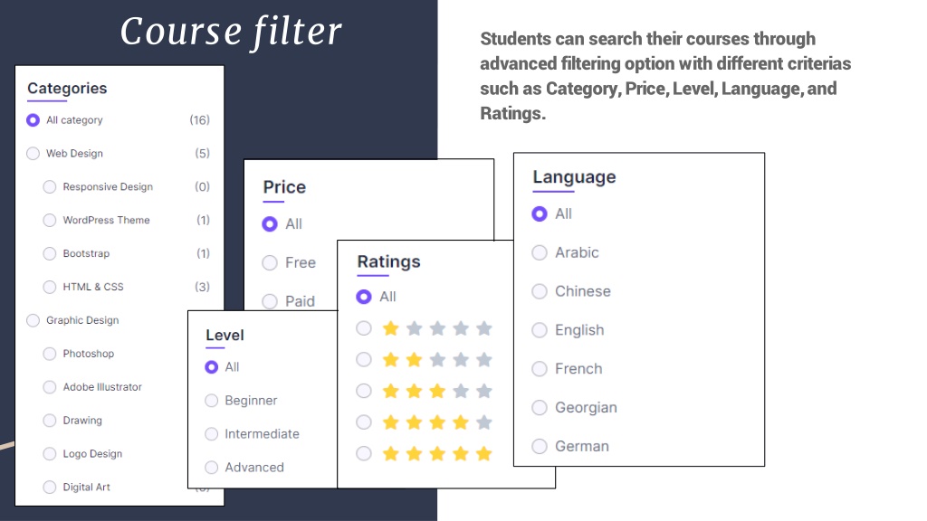The width and height of the screenshot is (927, 521).
Task: Filter by one-star rating
Action: 364,327
